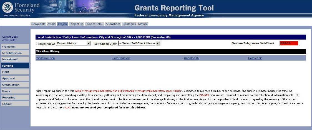The height and width of the screenshot is (130, 312).
Task: Sort by Updated By column
Action: (x=192, y=58)
